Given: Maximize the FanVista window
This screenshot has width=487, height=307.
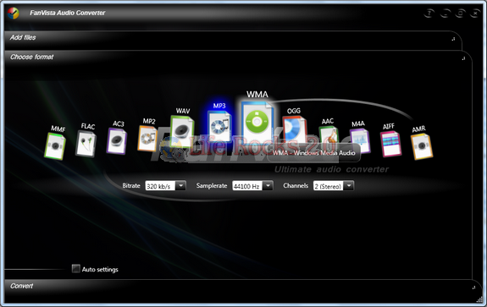Looking at the screenshot, I should pos(460,13).
